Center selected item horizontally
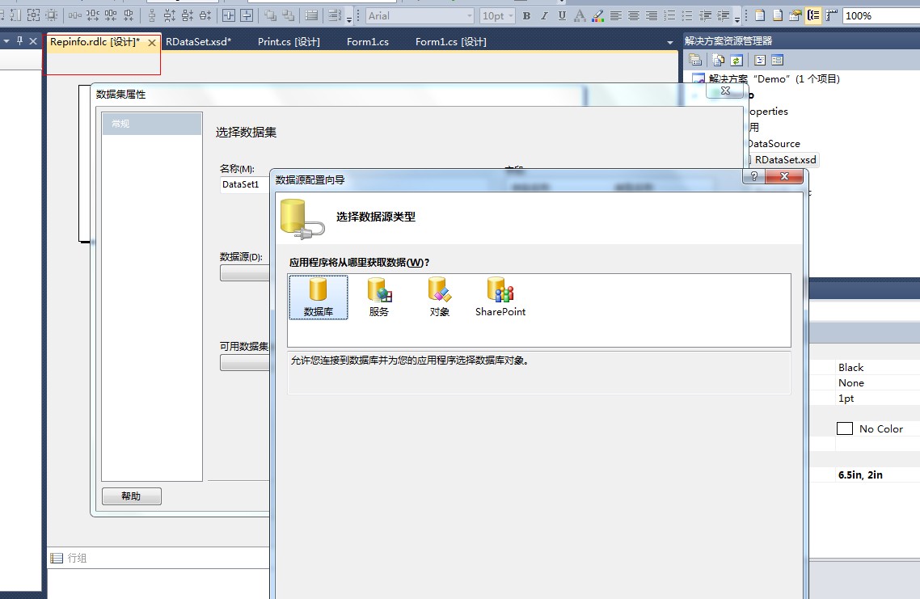The height and width of the screenshot is (599, 920). click(229, 16)
